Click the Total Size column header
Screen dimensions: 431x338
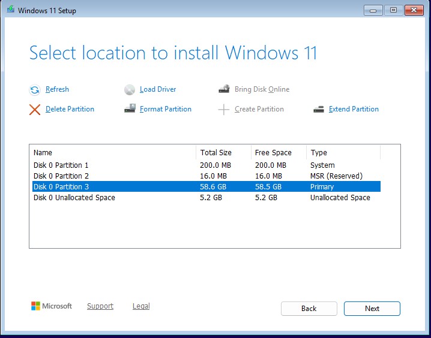pyautogui.click(x=224, y=153)
